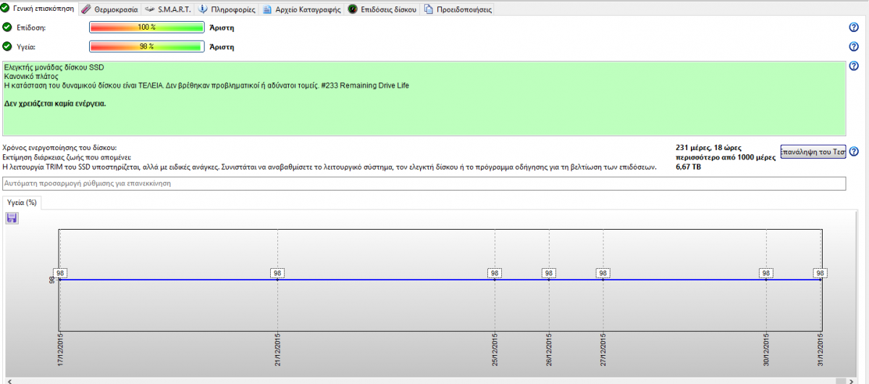Click help icon next to repeat test button
The image size is (869, 384).
pyautogui.click(x=854, y=151)
